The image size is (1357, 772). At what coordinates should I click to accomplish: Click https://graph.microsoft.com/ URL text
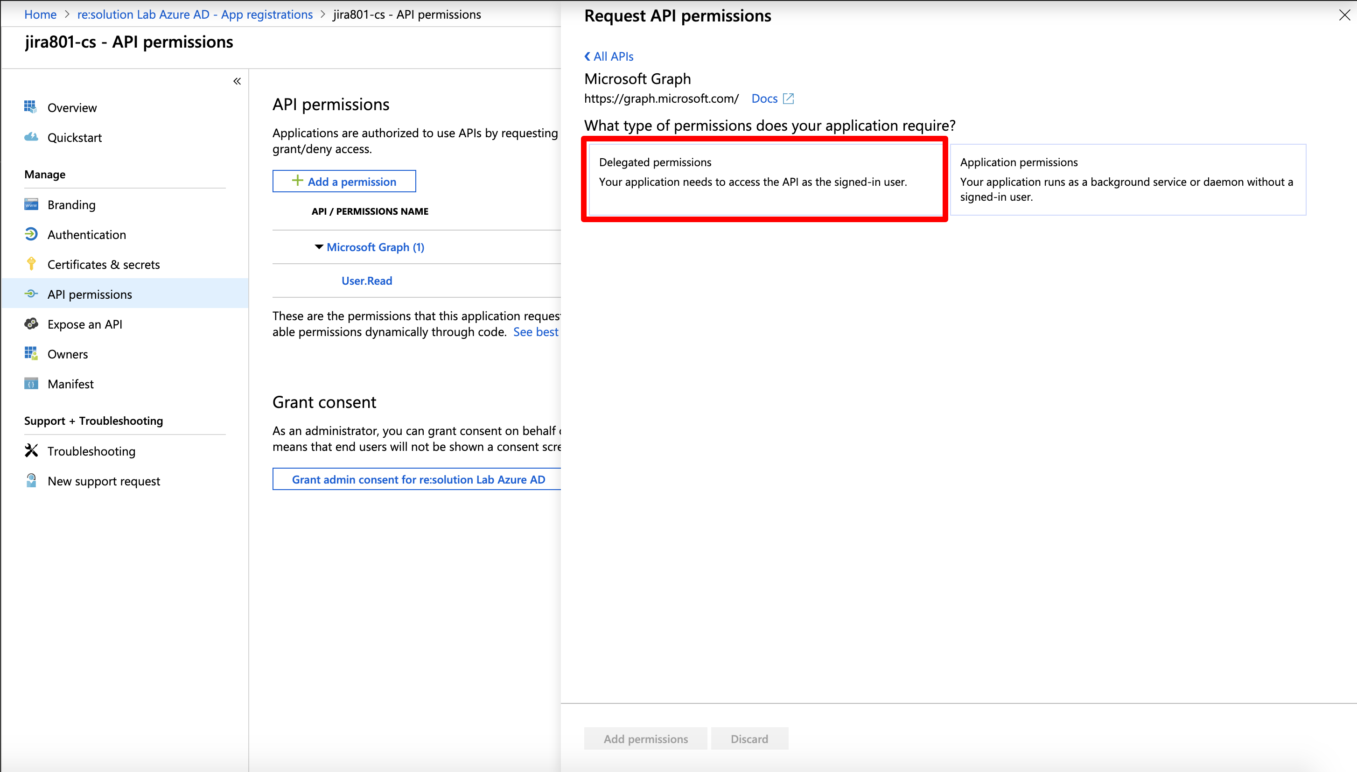click(662, 98)
